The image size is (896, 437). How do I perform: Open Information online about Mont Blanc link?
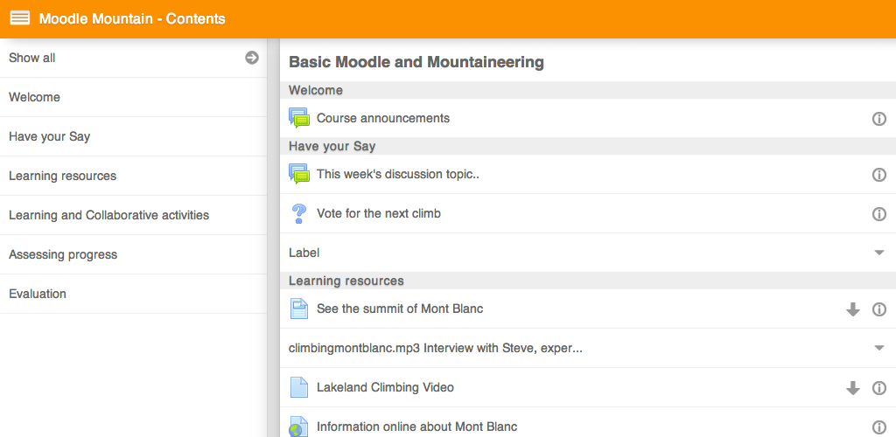(x=416, y=427)
